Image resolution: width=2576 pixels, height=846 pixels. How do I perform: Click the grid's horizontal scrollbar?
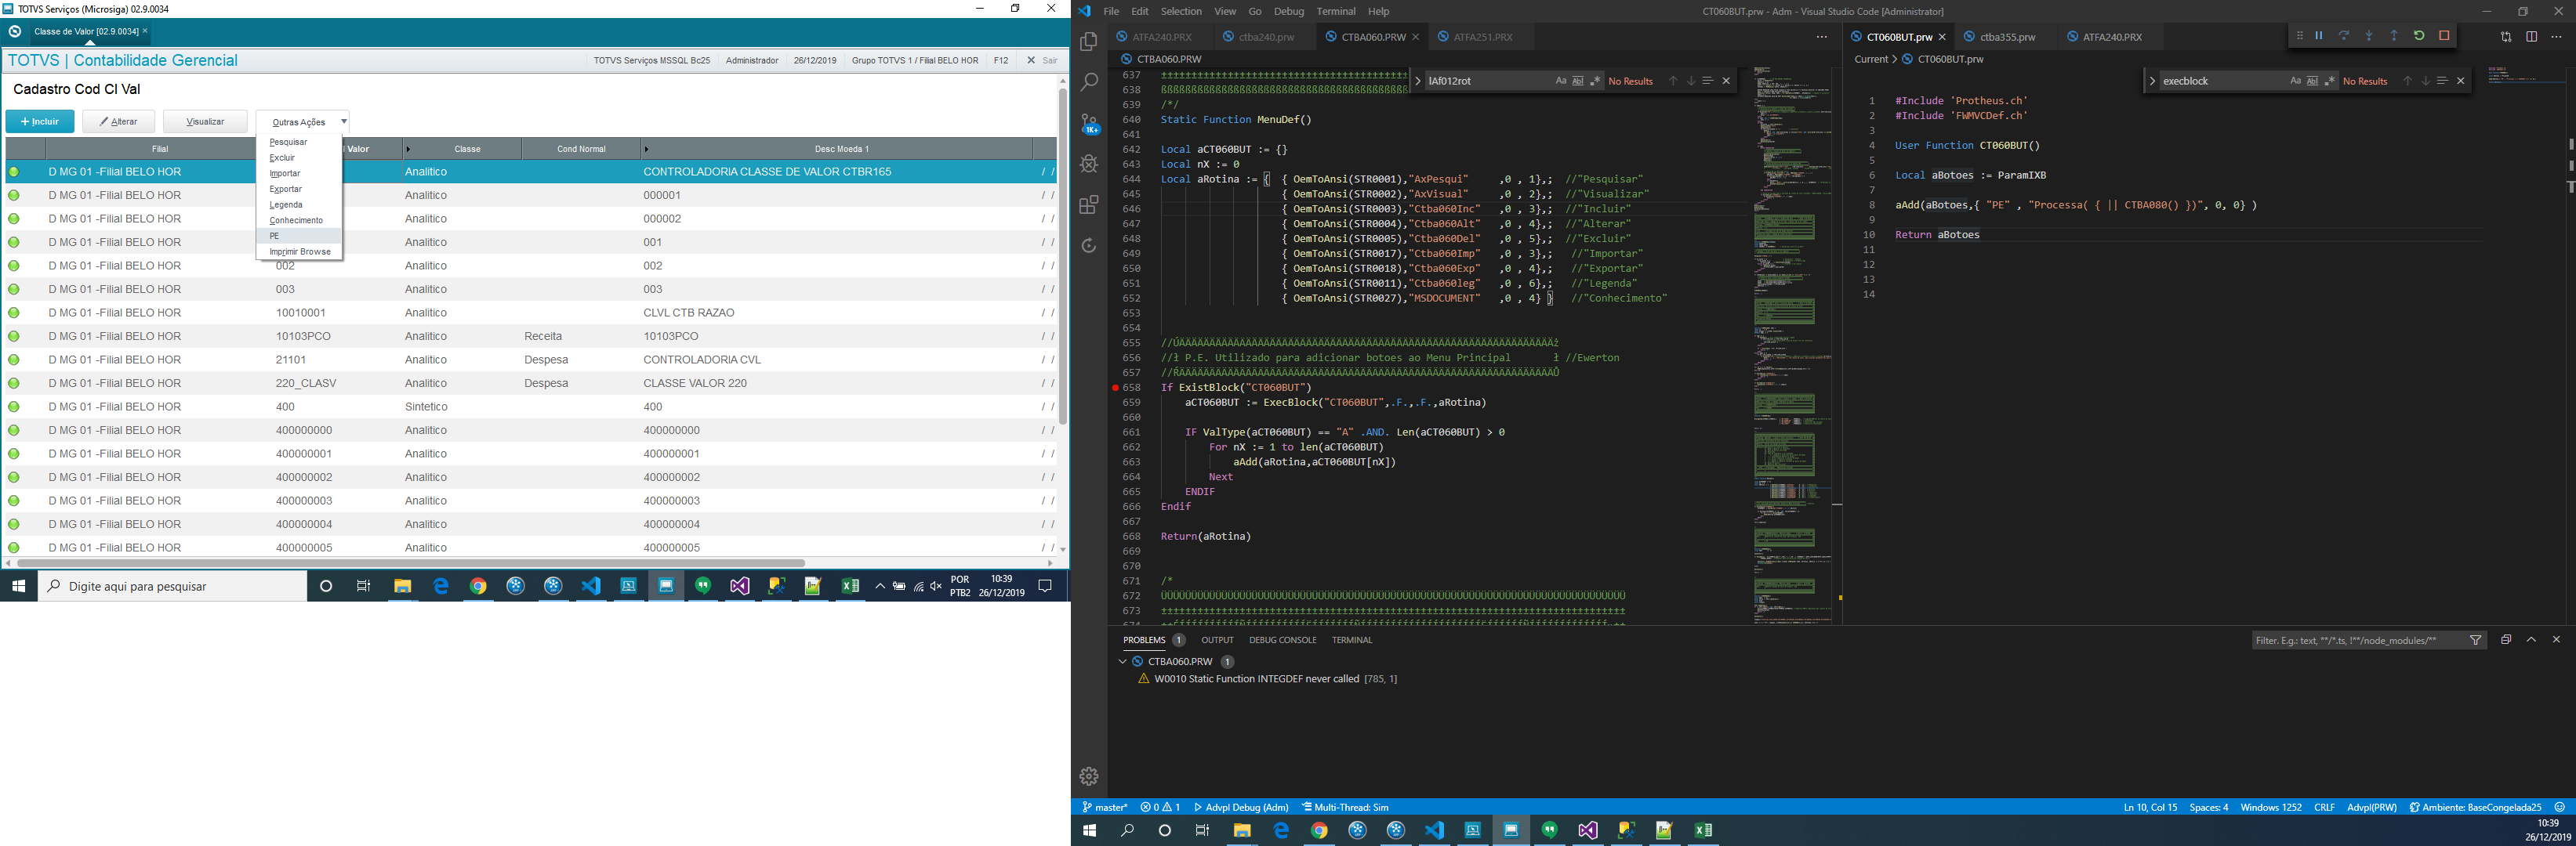(410, 563)
